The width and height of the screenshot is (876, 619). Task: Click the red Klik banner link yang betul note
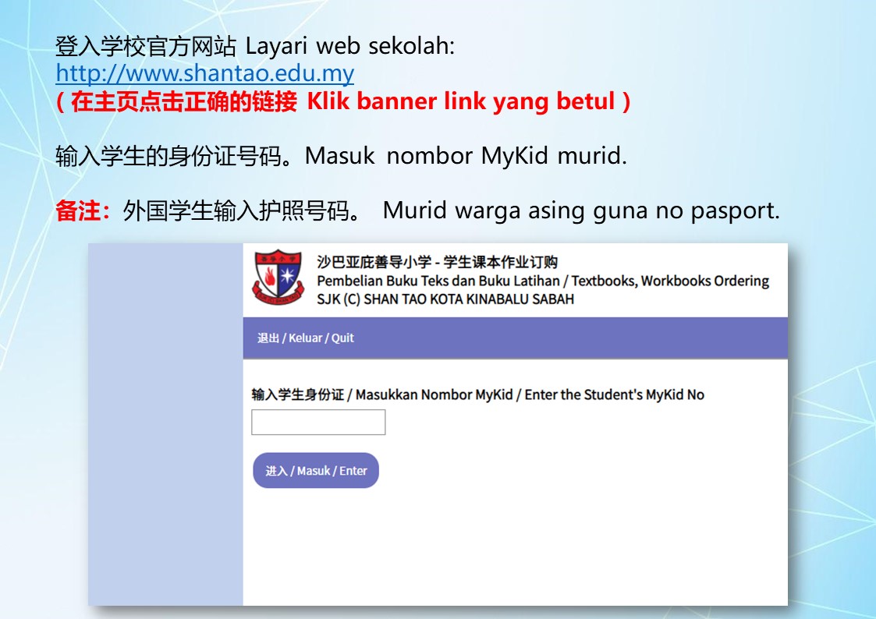click(343, 101)
